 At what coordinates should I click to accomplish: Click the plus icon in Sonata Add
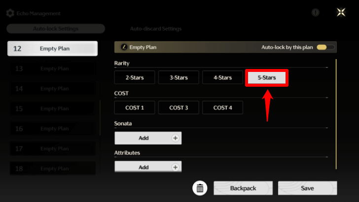(175, 138)
